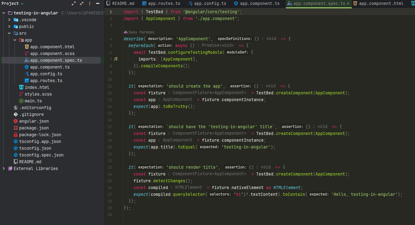
Task: Hide the Project tool window using the minus icon
Action: pos(98,4)
